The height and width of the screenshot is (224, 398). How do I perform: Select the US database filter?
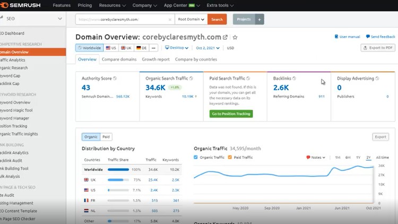tap(111, 48)
